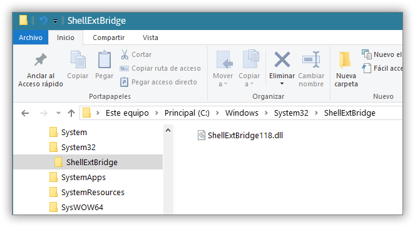The height and width of the screenshot is (227, 415).
Task: Click the Eliminar X icon
Action: (x=282, y=59)
